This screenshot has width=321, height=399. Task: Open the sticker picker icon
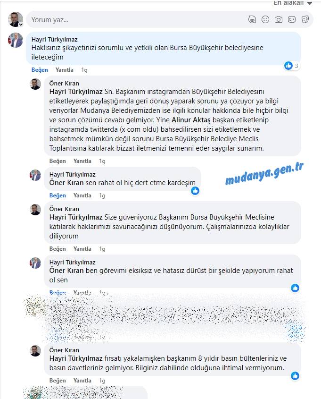(x=305, y=19)
